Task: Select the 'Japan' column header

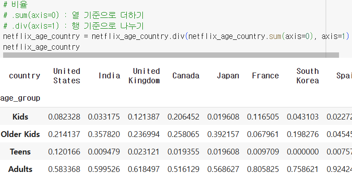Action: click(228, 76)
